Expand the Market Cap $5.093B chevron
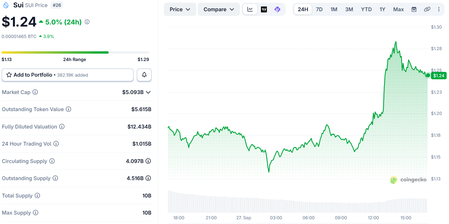This screenshot has height=224, width=449. coord(148,92)
